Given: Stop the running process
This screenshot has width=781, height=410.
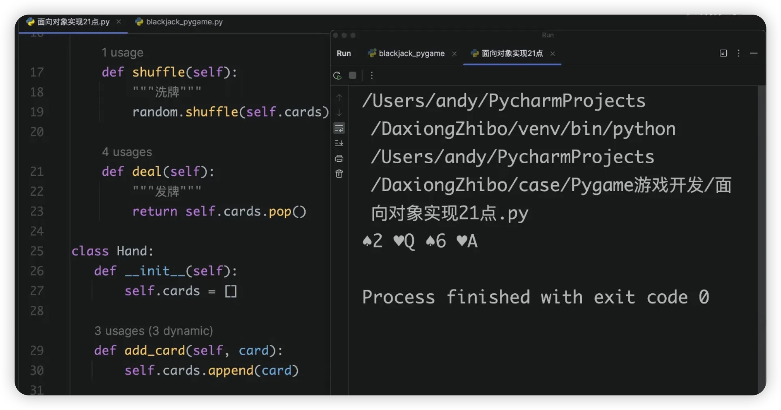Looking at the screenshot, I should (x=352, y=75).
